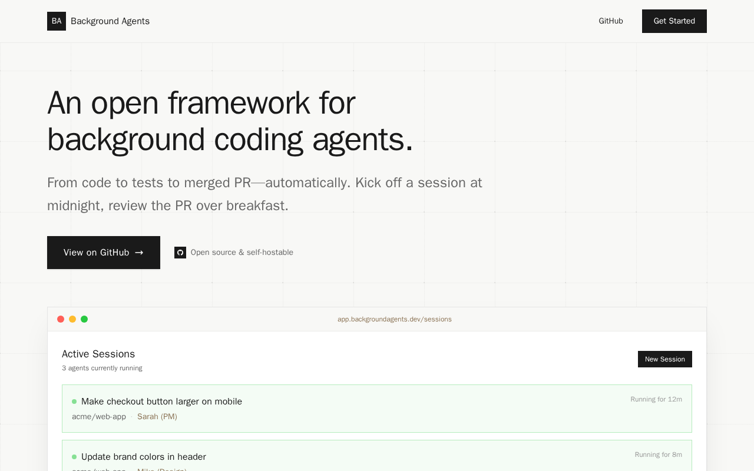
Task: Click Open source & self-hostable text
Action: pyautogui.click(x=242, y=253)
